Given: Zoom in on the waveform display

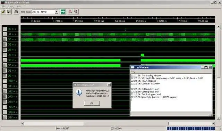Looking at the screenshot, I should point(70,11).
